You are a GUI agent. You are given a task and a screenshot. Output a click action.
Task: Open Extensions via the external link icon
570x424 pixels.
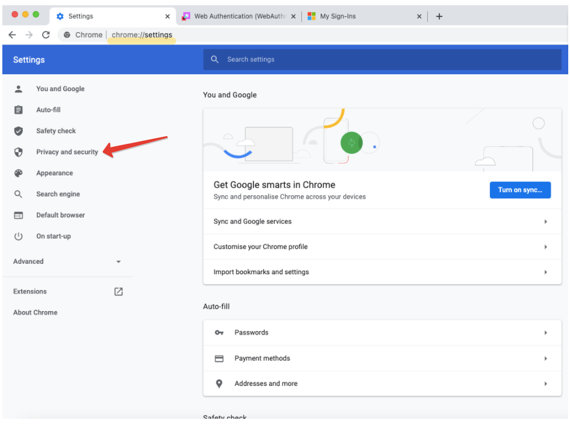pos(118,291)
